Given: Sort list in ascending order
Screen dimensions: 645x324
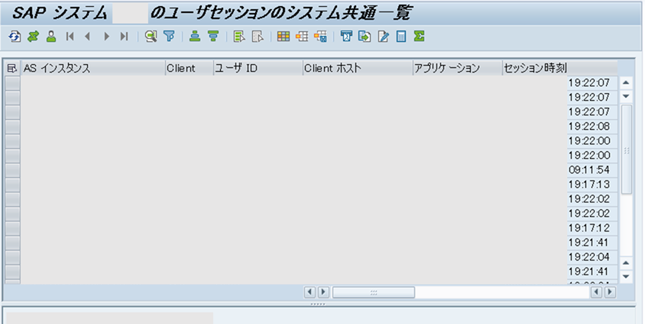Looking at the screenshot, I should pos(195,37).
